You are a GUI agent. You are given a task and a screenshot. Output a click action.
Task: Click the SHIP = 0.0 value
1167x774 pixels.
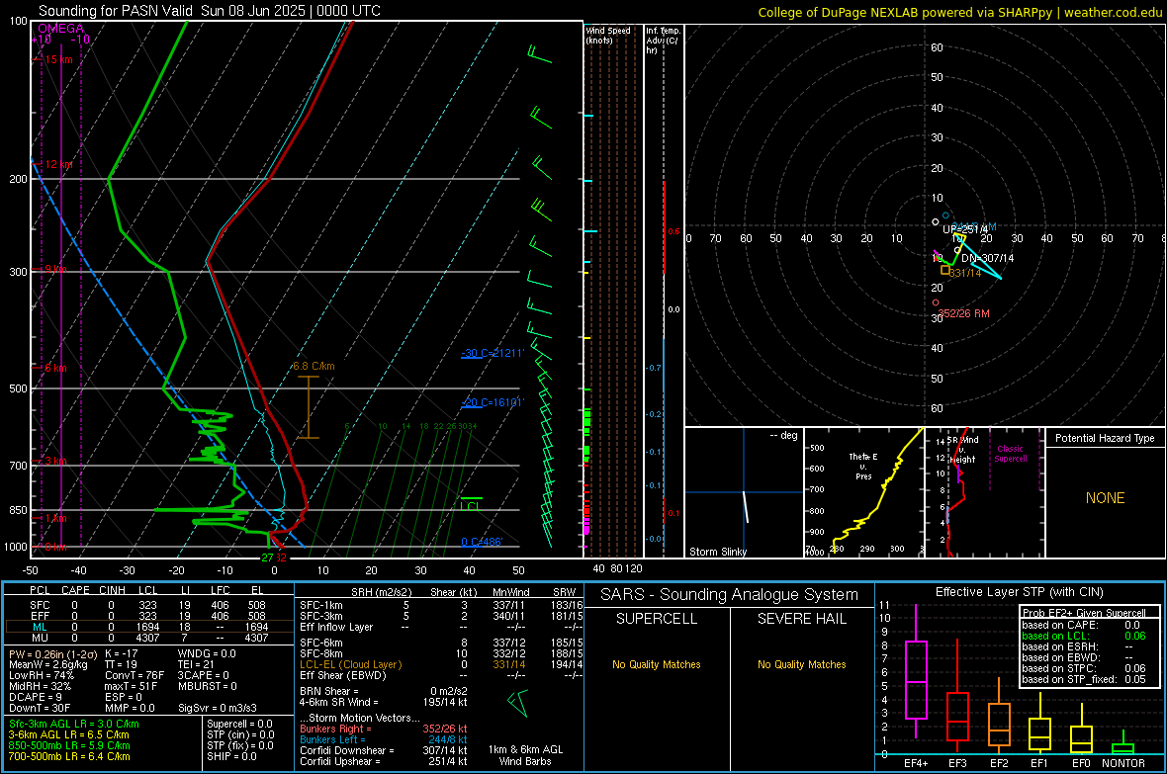232,756
